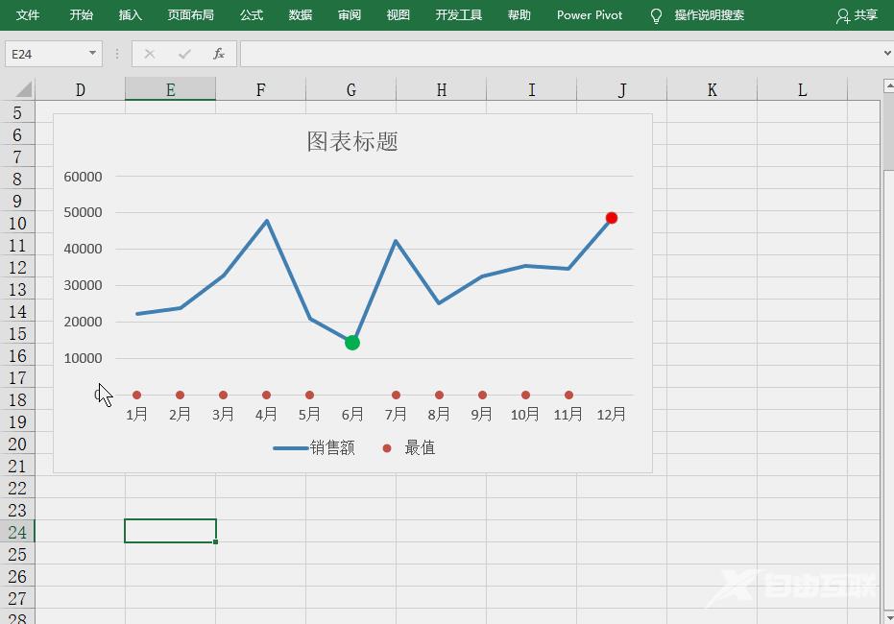Open the 开发工具 ribbon tab
This screenshot has height=624, width=894.
pos(458,15)
